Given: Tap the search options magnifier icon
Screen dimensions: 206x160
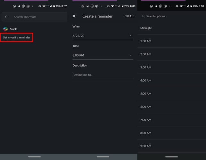Looking at the screenshot, I should coord(143,16).
